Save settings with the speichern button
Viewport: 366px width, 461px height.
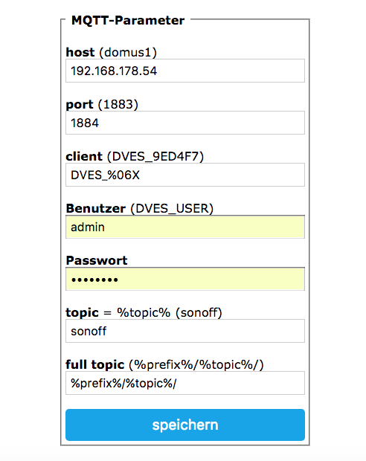point(185,425)
